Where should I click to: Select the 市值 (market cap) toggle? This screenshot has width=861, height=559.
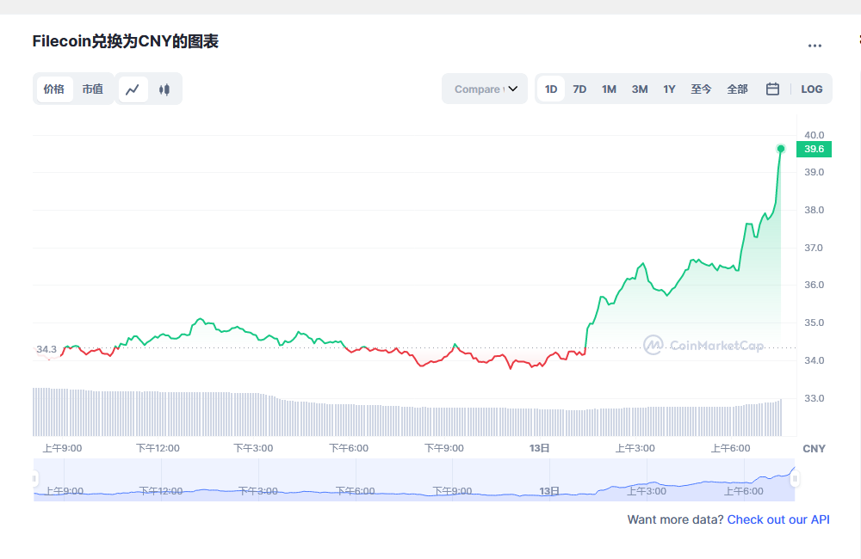(92, 89)
